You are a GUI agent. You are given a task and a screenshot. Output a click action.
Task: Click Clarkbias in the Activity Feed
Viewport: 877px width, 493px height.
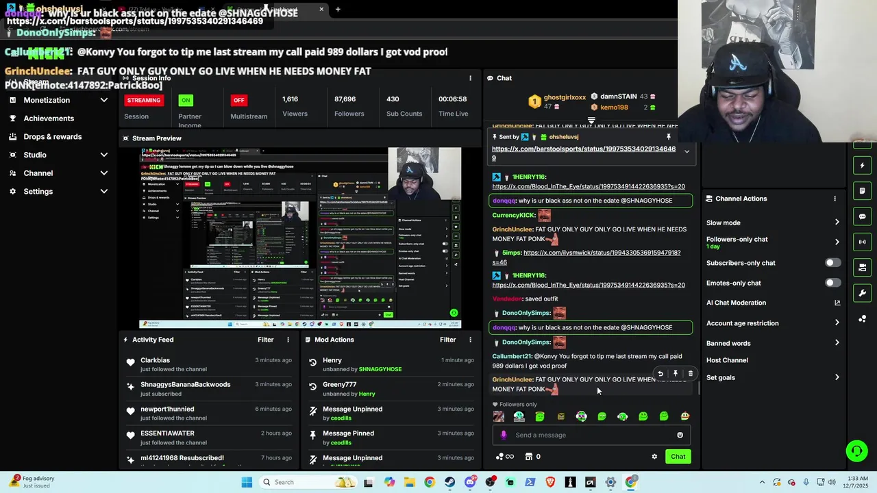coord(155,360)
